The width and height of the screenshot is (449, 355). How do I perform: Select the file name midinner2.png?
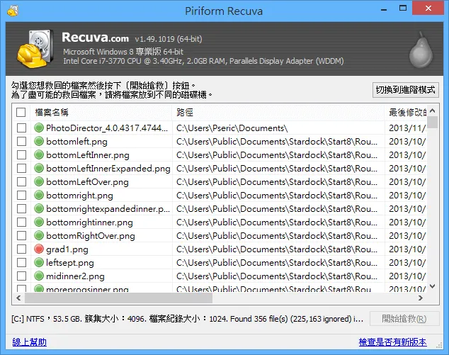(75, 276)
